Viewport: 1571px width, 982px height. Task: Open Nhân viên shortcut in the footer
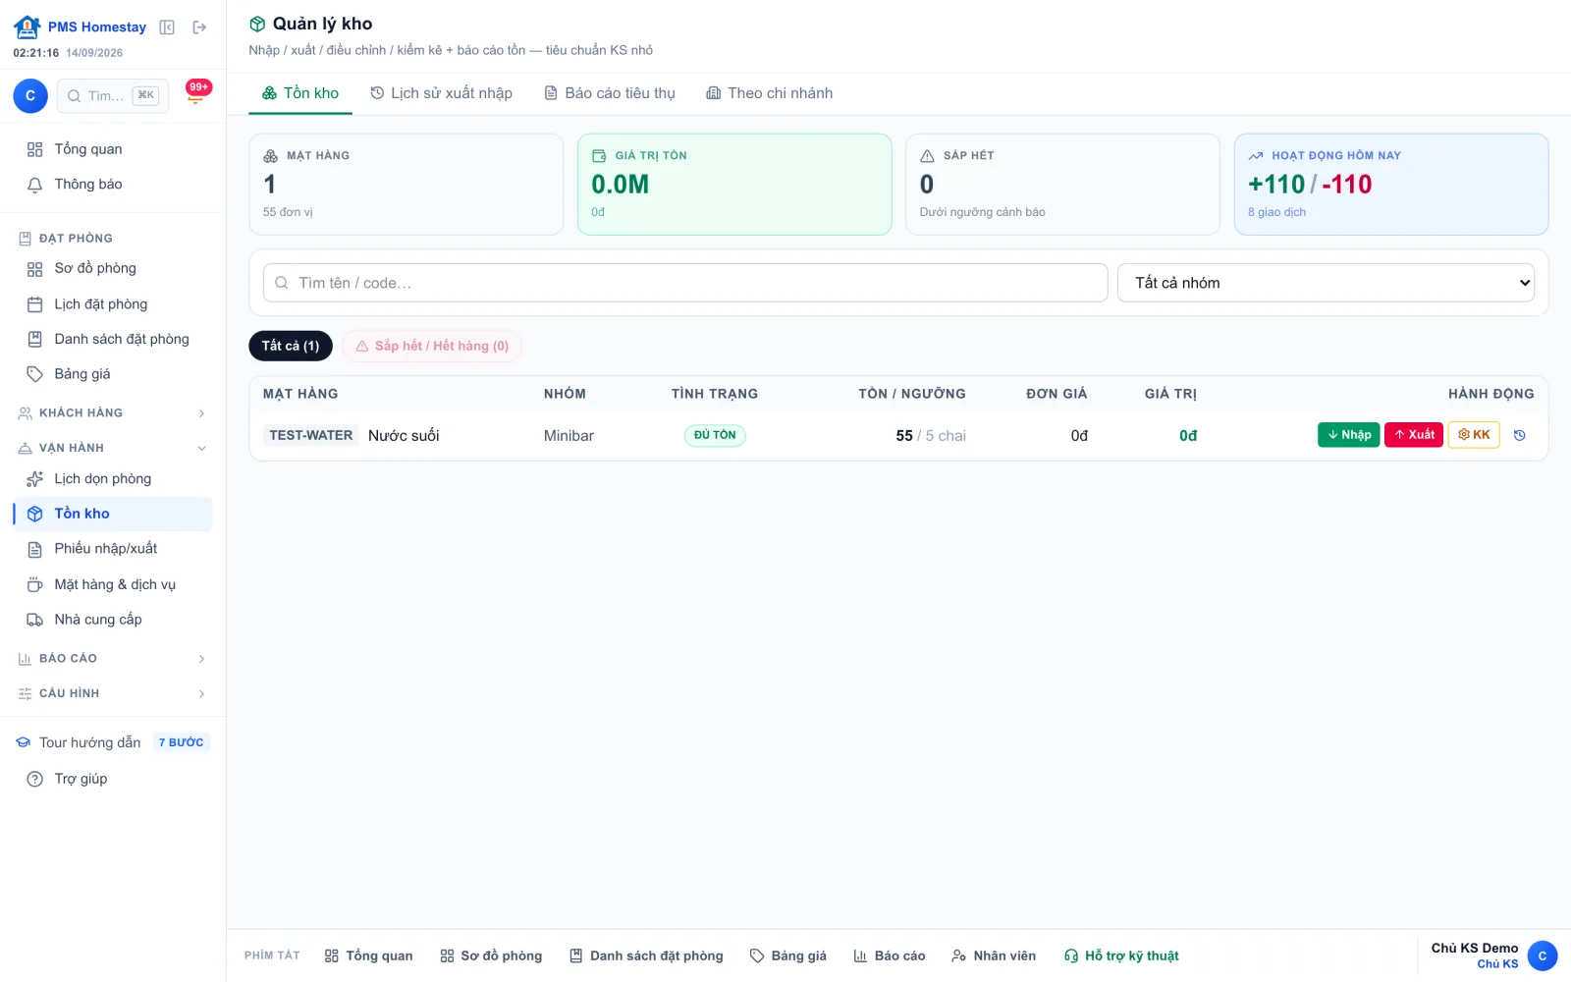click(x=994, y=956)
